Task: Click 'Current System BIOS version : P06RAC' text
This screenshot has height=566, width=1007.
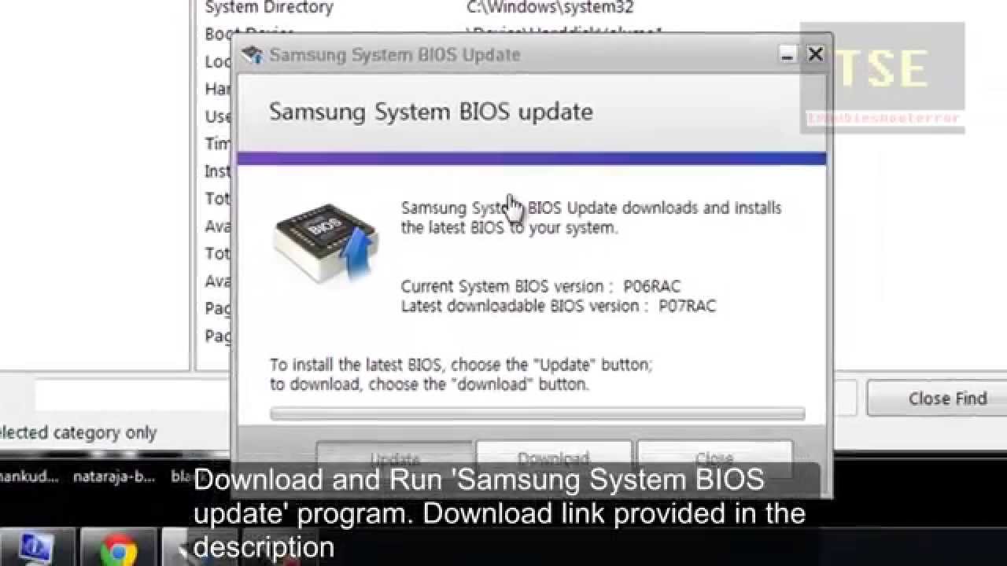Action: [540, 286]
